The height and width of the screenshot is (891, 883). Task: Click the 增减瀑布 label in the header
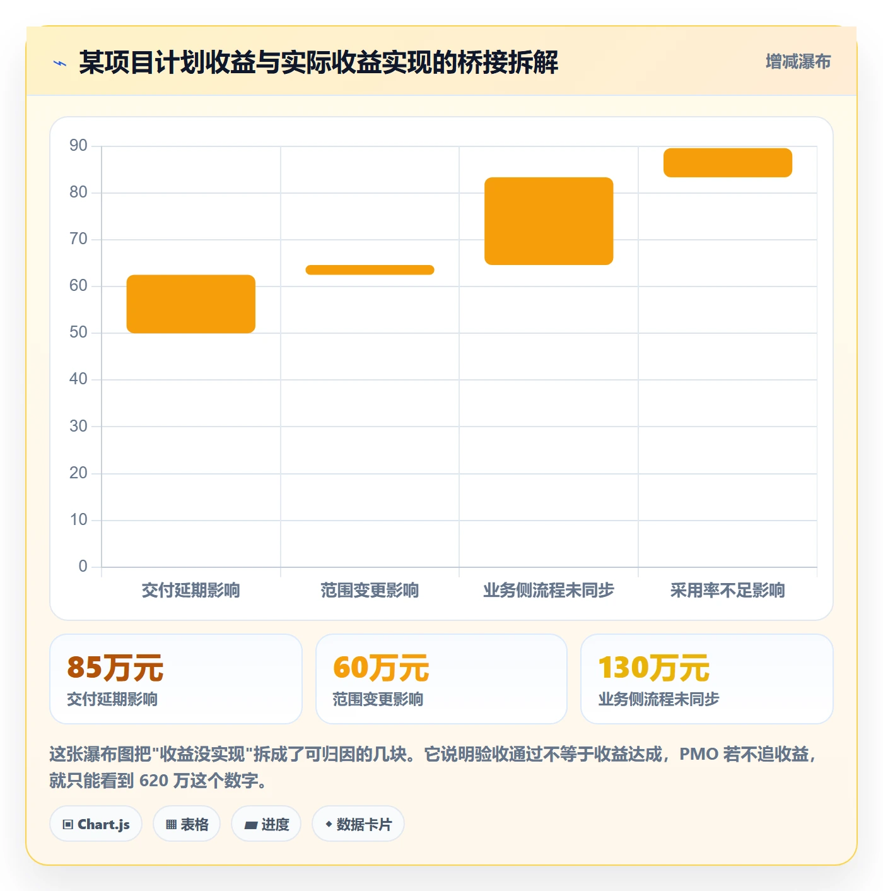coord(798,62)
